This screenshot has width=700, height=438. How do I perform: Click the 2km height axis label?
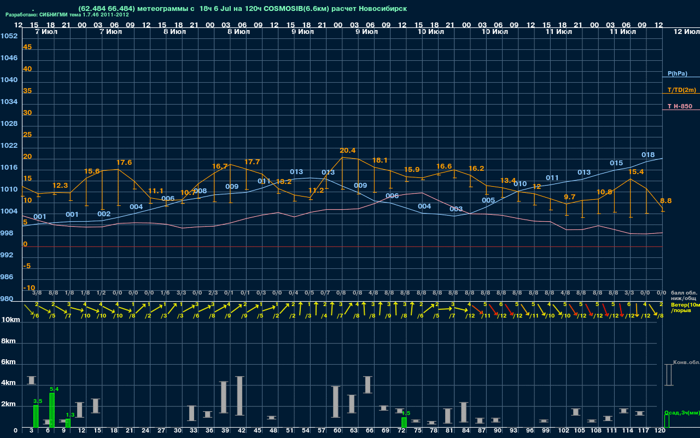pos(8,405)
